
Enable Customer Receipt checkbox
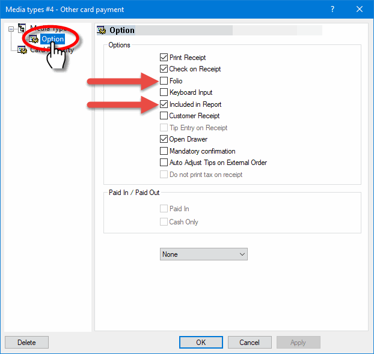164,116
